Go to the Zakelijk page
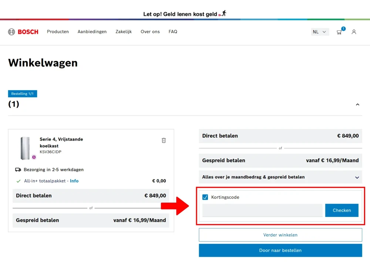The image size is (370, 262). click(x=124, y=31)
